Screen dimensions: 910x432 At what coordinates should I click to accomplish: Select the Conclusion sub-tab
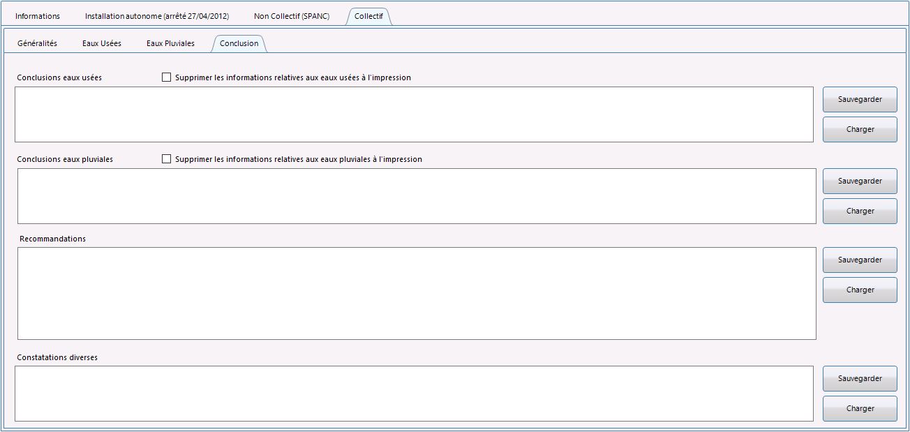pyautogui.click(x=239, y=43)
